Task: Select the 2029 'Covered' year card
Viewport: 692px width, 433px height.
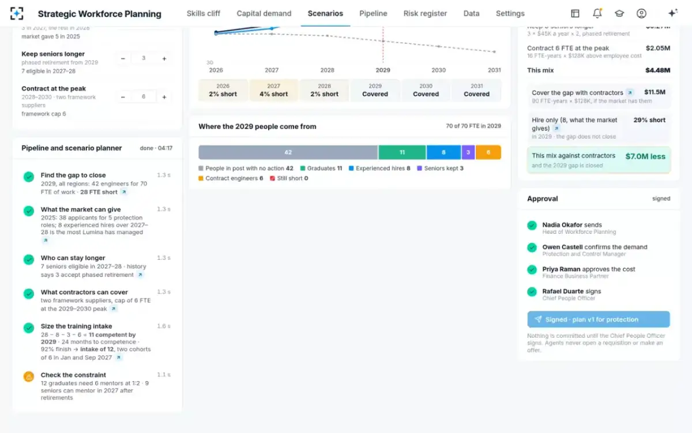Action: tap(375, 90)
